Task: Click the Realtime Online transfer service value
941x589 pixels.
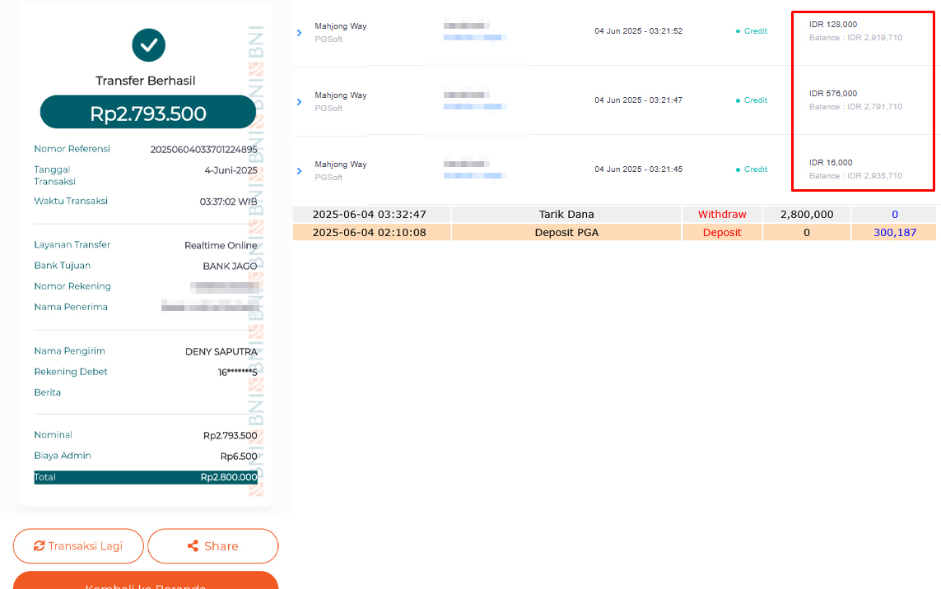Action: [x=221, y=245]
